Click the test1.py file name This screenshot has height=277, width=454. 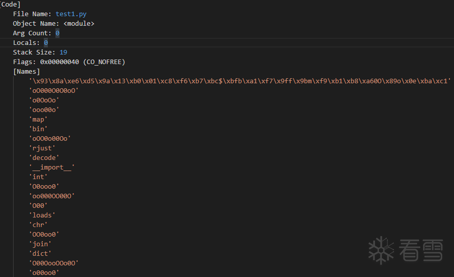(71, 14)
